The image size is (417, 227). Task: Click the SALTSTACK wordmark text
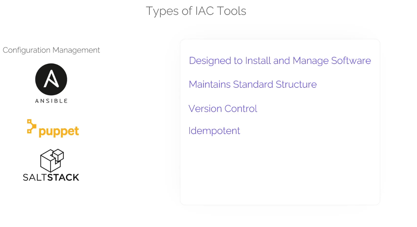(x=51, y=177)
